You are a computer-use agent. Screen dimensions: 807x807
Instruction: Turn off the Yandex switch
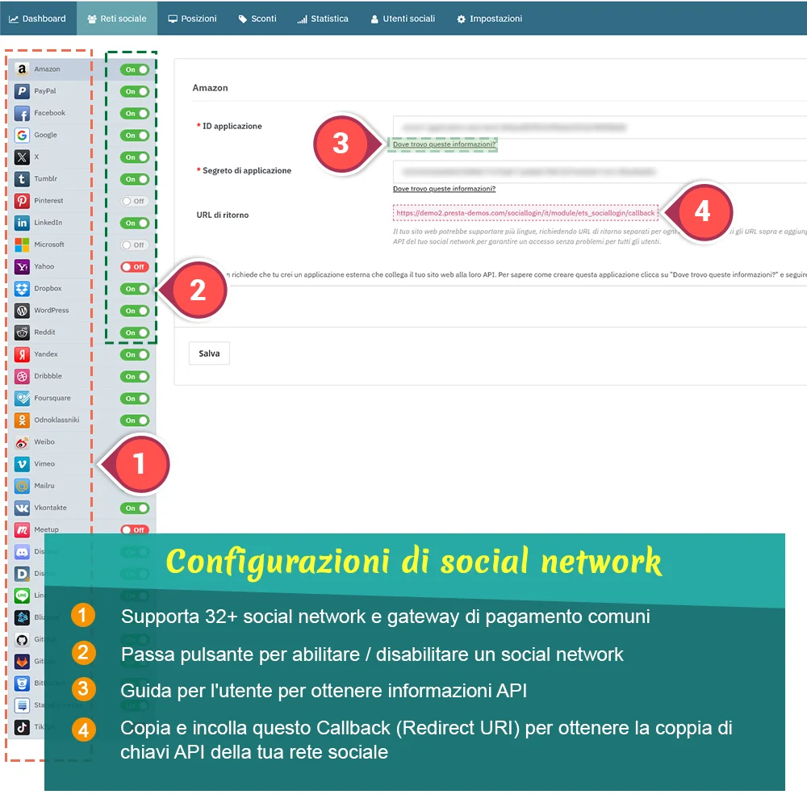pos(135,354)
